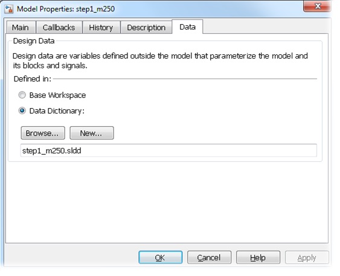Click the Design Data group heading

pos(34,40)
